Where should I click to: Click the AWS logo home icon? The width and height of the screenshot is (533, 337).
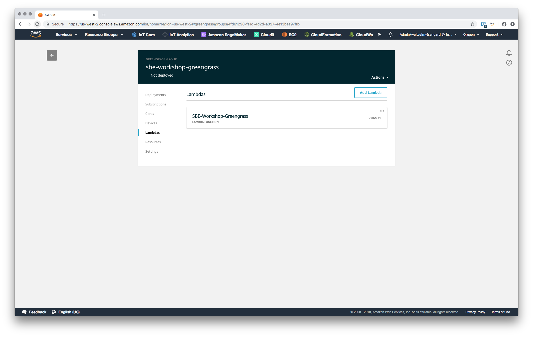(36, 34)
